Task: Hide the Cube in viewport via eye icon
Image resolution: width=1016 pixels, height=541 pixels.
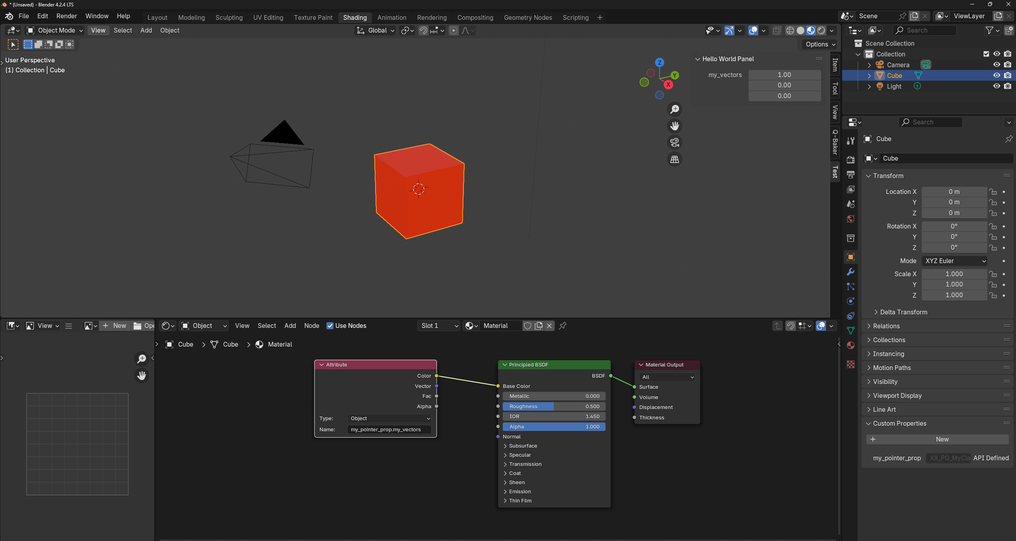Action: 997,76
